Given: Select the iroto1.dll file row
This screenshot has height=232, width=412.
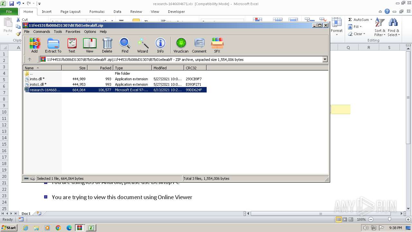Looking at the screenshot, I should click(x=115, y=84).
